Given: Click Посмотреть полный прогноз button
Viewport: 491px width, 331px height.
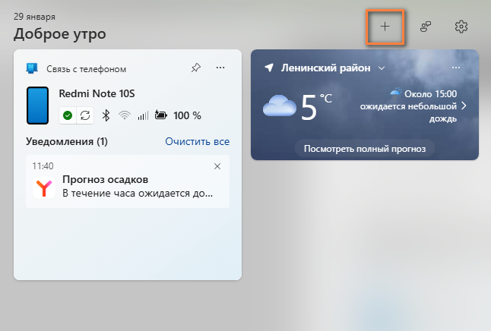Looking at the screenshot, I should click(x=365, y=149).
